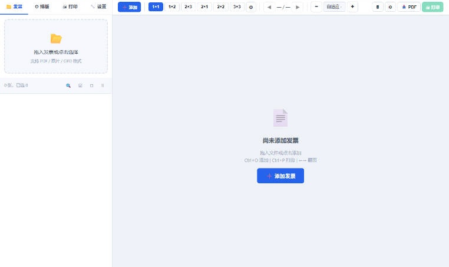Open the 发票 (invoice) tab
This screenshot has width=449, height=267.
point(14,6)
